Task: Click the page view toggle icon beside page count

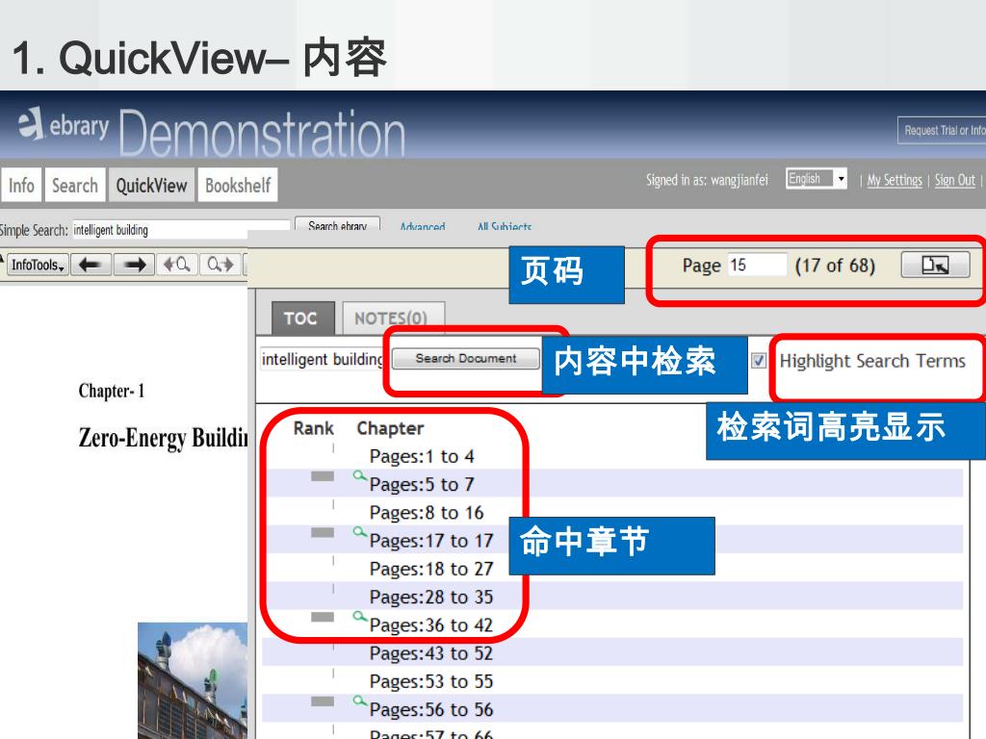Action: click(935, 265)
